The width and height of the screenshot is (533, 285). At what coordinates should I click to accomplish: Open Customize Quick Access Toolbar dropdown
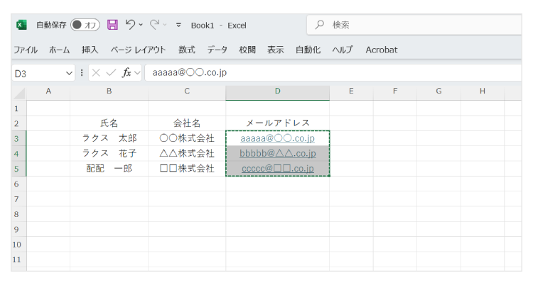[x=178, y=25]
